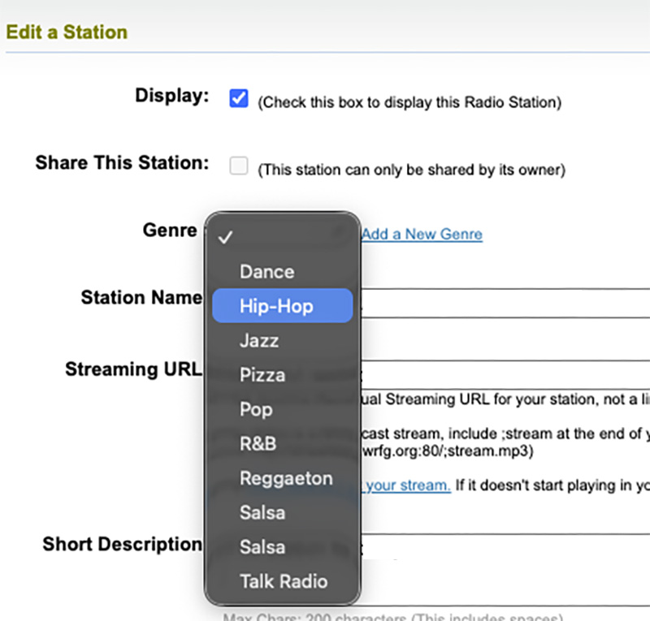
Task: Focus the Station Name input field
Action: pyautogui.click(x=505, y=304)
